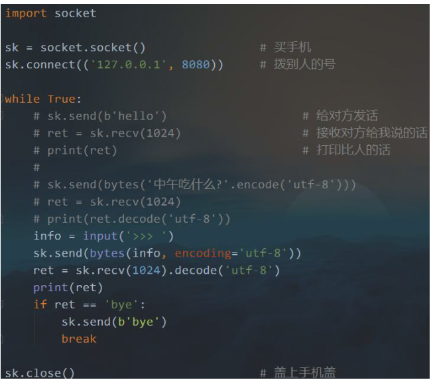
Task: Click the break keyword
Action: tap(79, 339)
